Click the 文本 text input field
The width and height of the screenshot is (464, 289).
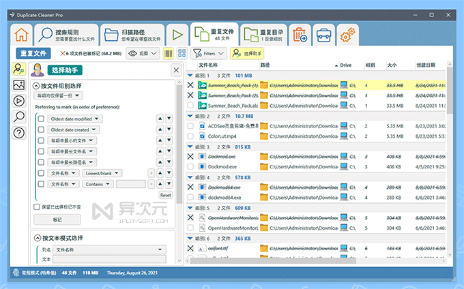(x=109, y=259)
